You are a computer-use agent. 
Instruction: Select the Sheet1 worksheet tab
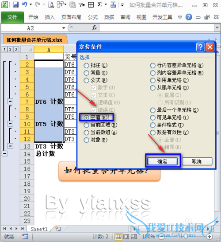[x=39, y=229]
